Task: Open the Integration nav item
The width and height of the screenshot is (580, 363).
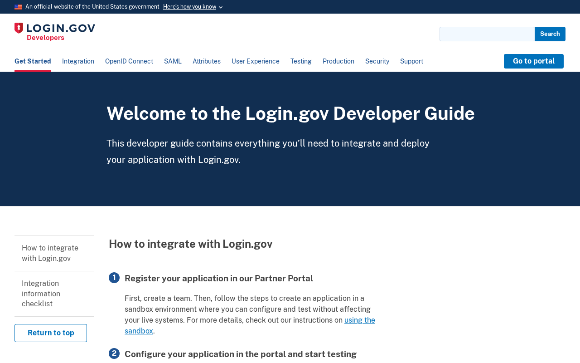Action: (x=78, y=61)
